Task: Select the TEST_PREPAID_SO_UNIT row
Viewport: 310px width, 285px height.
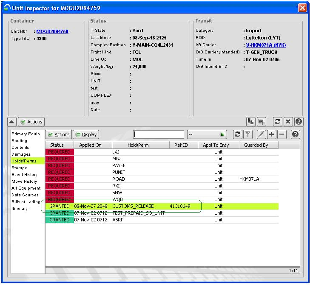Action: (162, 213)
